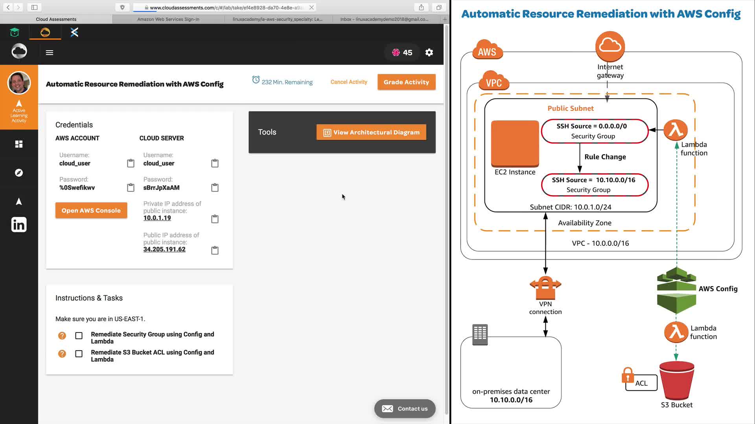Show help for Security Group task
The width and height of the screenshot is (755, 424).
(62, 336)
